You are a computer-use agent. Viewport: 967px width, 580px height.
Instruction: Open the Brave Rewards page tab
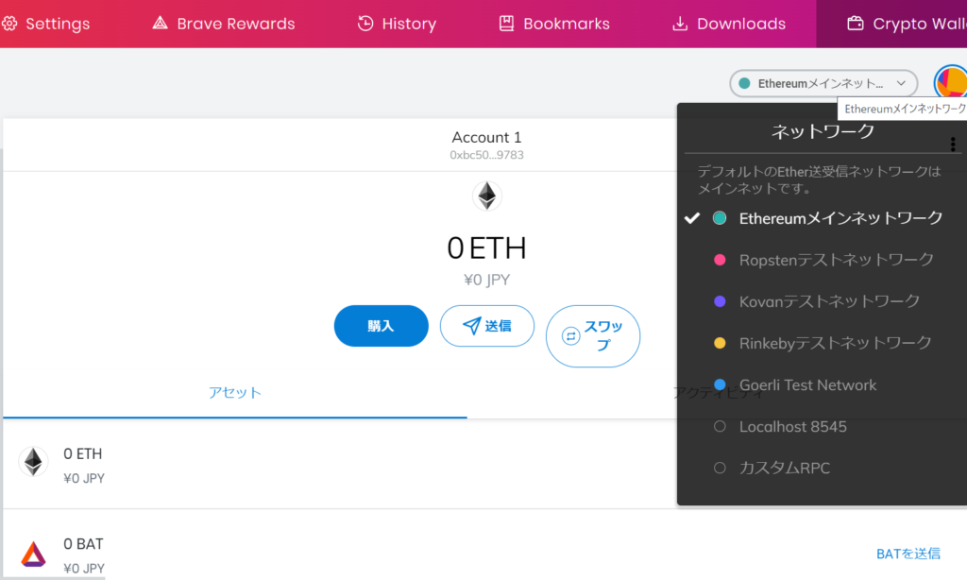pos(224,24)
